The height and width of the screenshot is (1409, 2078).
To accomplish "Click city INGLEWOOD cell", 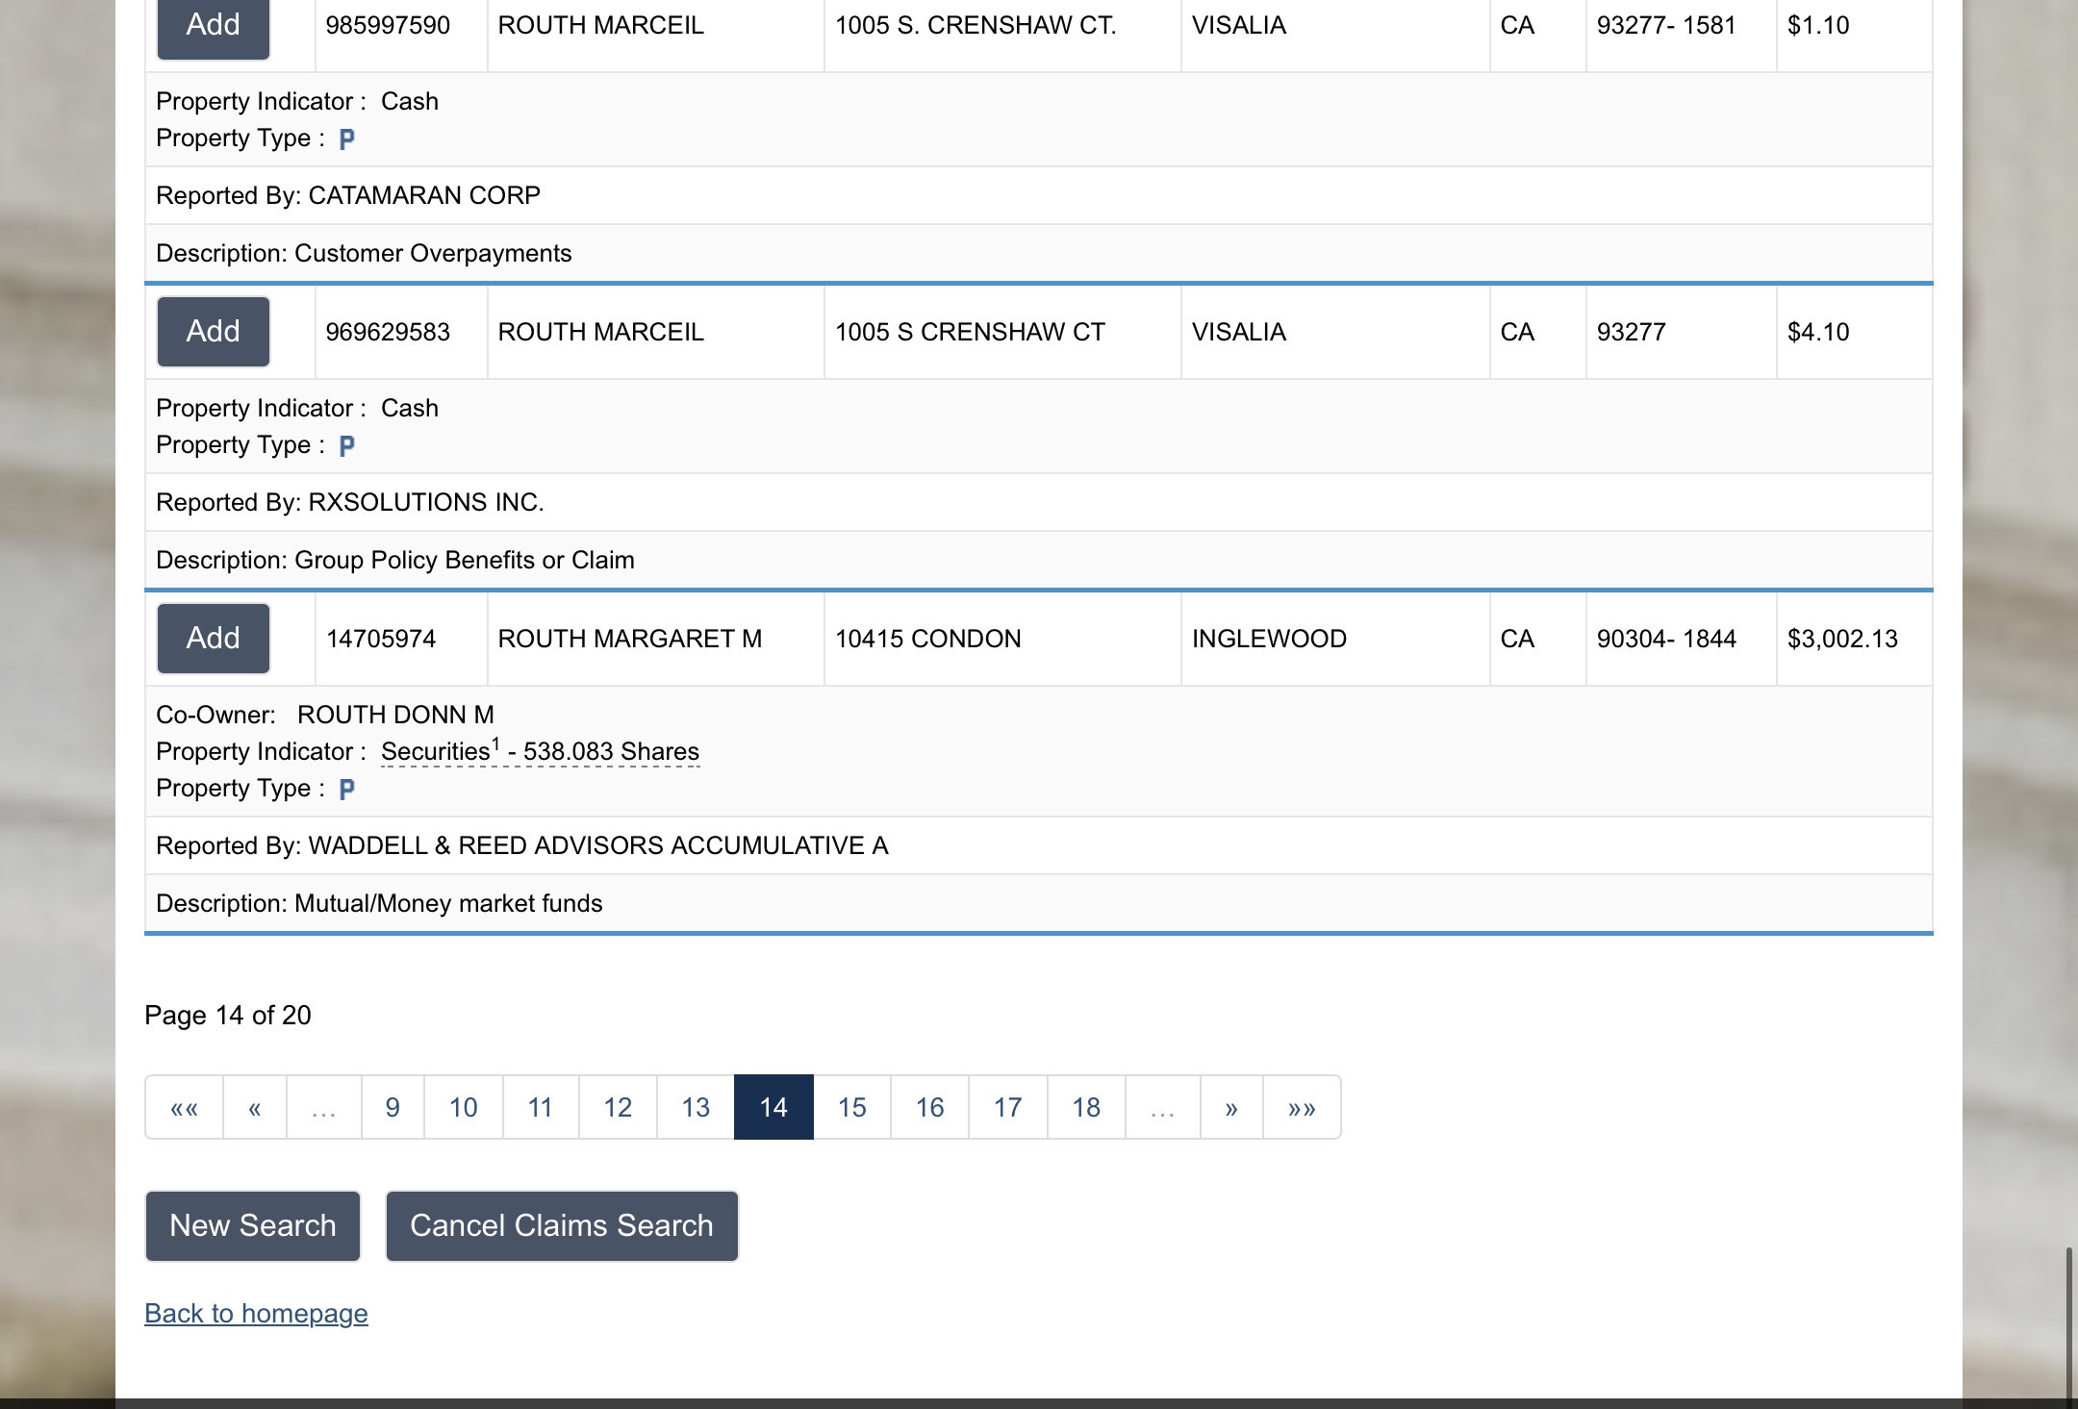I will pos(1335,639).
